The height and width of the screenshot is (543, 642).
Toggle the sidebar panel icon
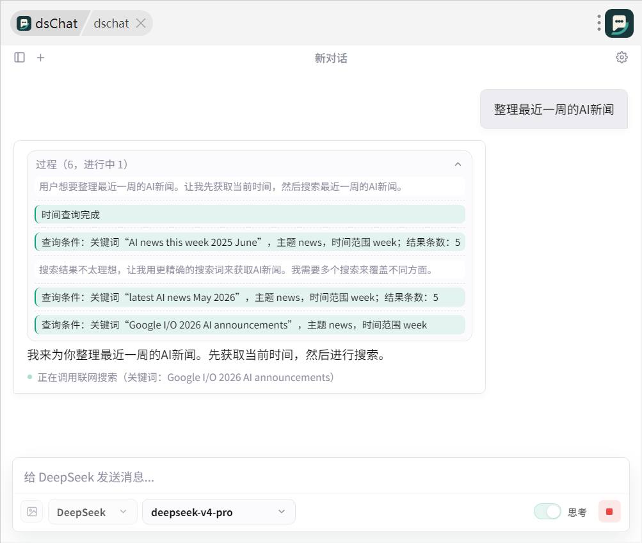20,58
